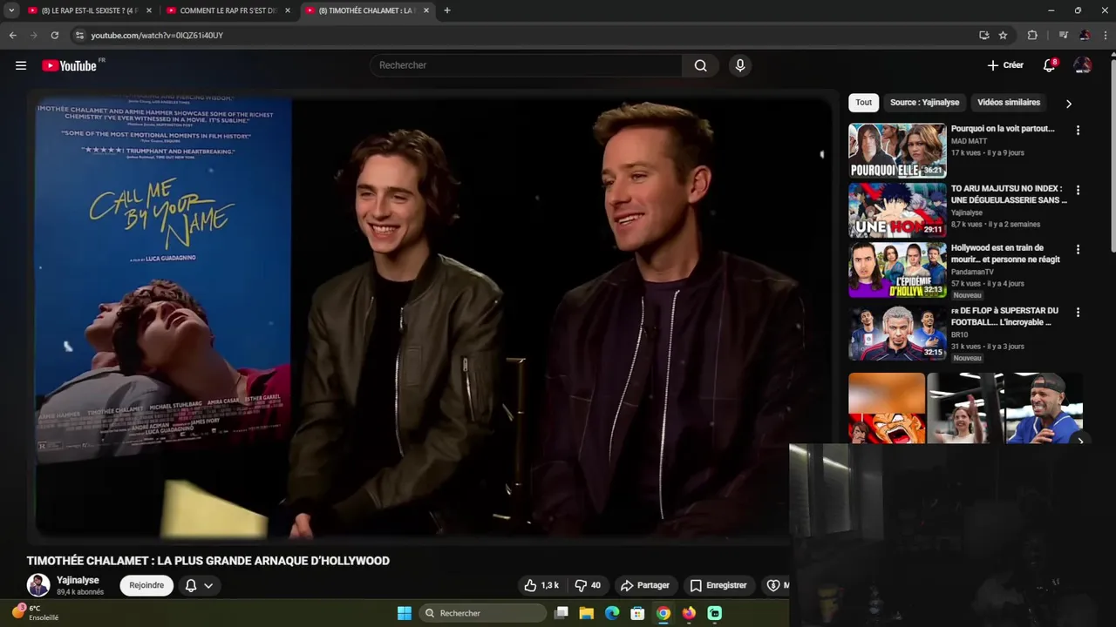1116x627 pixels.
Task: Open football thumbnail 32:15
Action: [897, 333]
